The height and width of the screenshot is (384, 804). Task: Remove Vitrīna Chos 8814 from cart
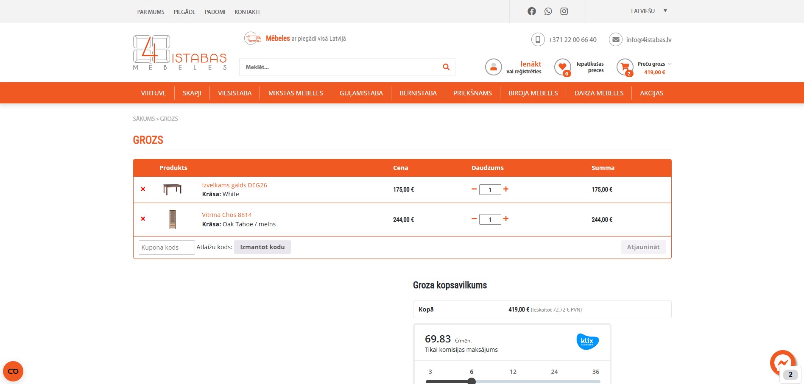(x=143, y=219)
